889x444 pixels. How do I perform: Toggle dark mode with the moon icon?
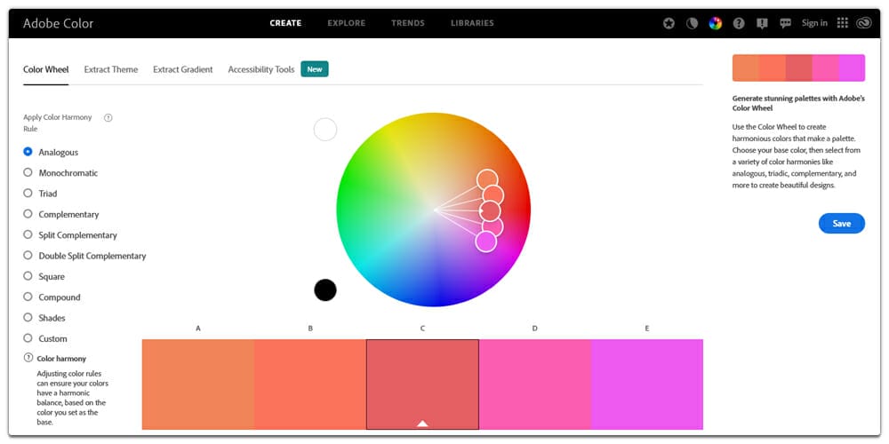click(692, 23)
